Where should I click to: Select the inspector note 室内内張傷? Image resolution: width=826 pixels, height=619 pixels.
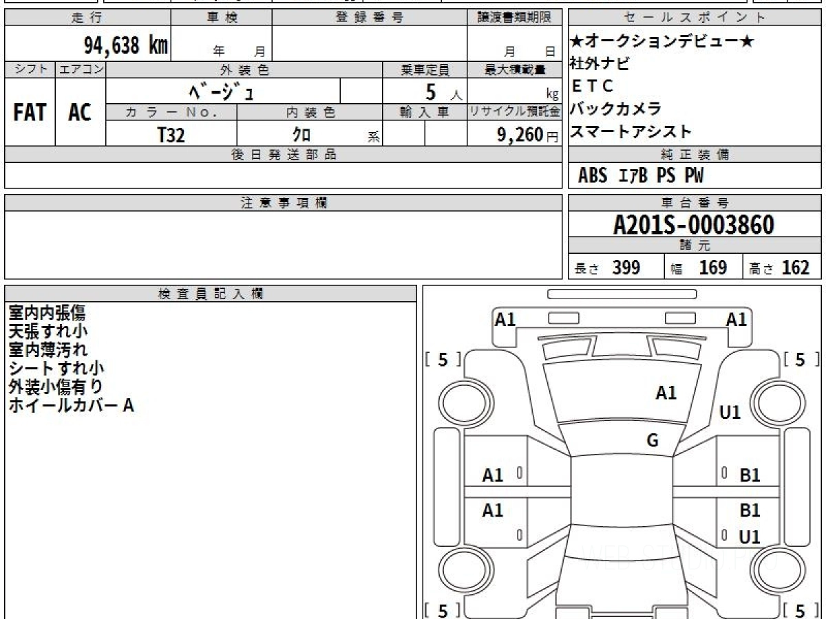[x=47, y=313]
